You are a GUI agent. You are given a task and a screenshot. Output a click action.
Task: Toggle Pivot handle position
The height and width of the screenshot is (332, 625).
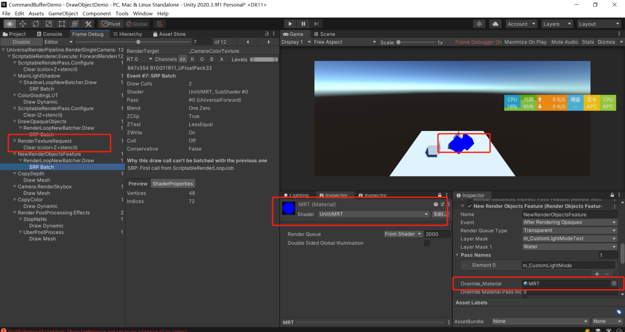(x=111, y=24)
